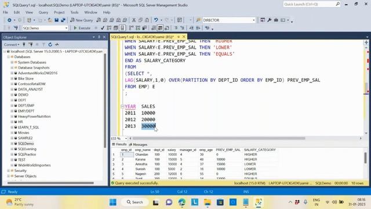Click the Connect Object Explorer plug icon
The image size is (371, 209).
[x=24, y=44]
